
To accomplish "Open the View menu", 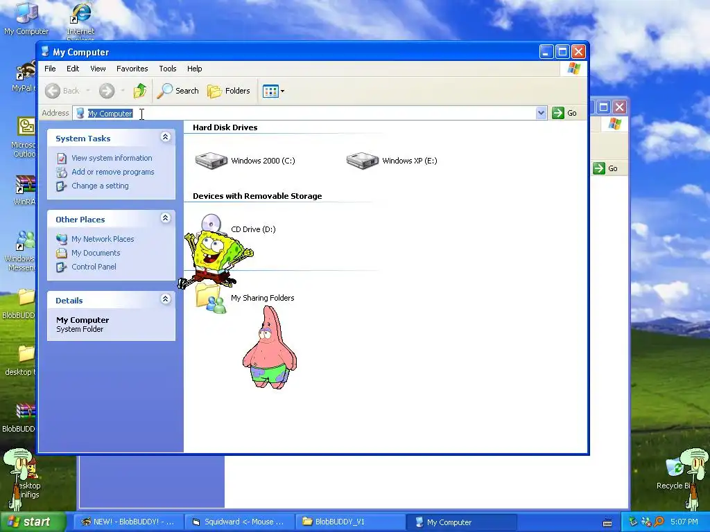I will pos(98,69).
